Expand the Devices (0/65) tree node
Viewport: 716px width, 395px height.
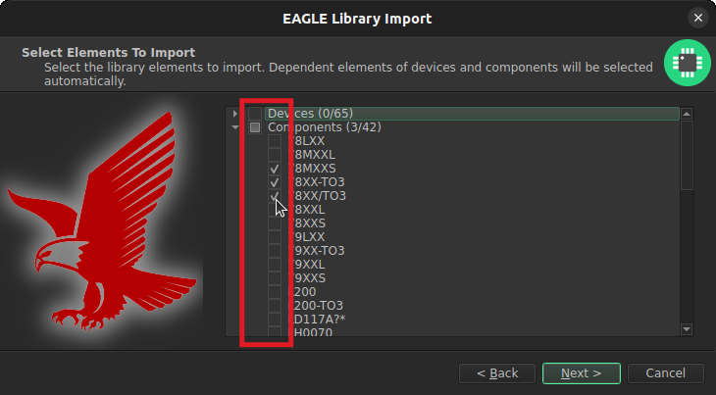click(x=235, y=113)
